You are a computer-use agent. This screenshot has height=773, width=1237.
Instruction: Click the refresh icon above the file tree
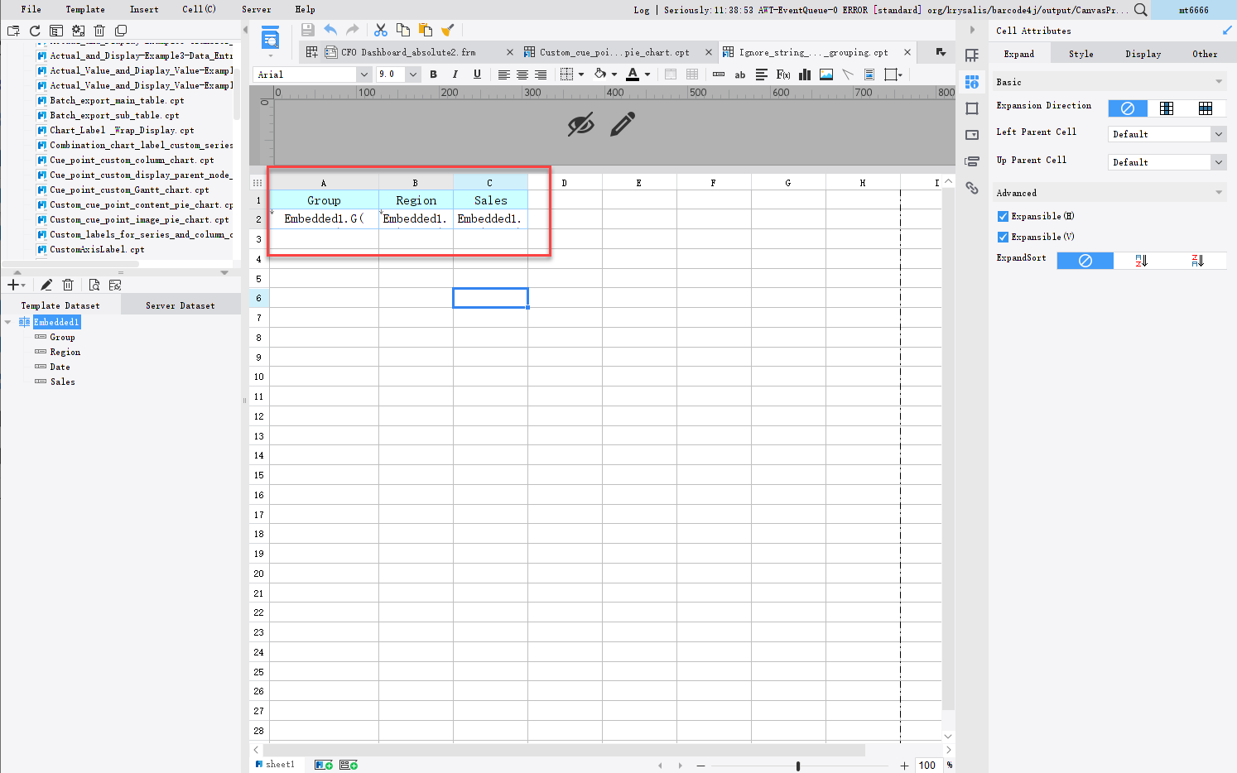[x=35, y=31]
